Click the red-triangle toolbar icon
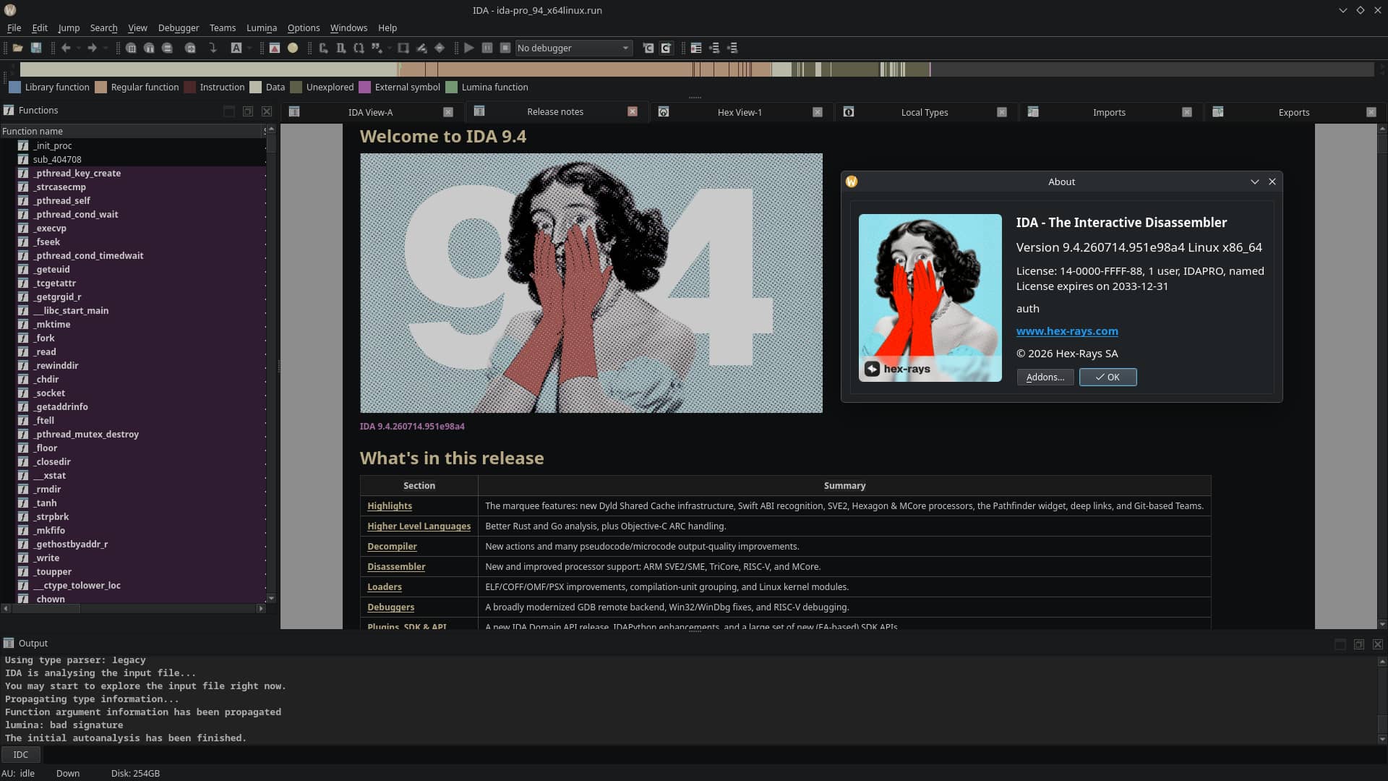Viewport: 1388px width, 781px height. click(x=275, y=48)
